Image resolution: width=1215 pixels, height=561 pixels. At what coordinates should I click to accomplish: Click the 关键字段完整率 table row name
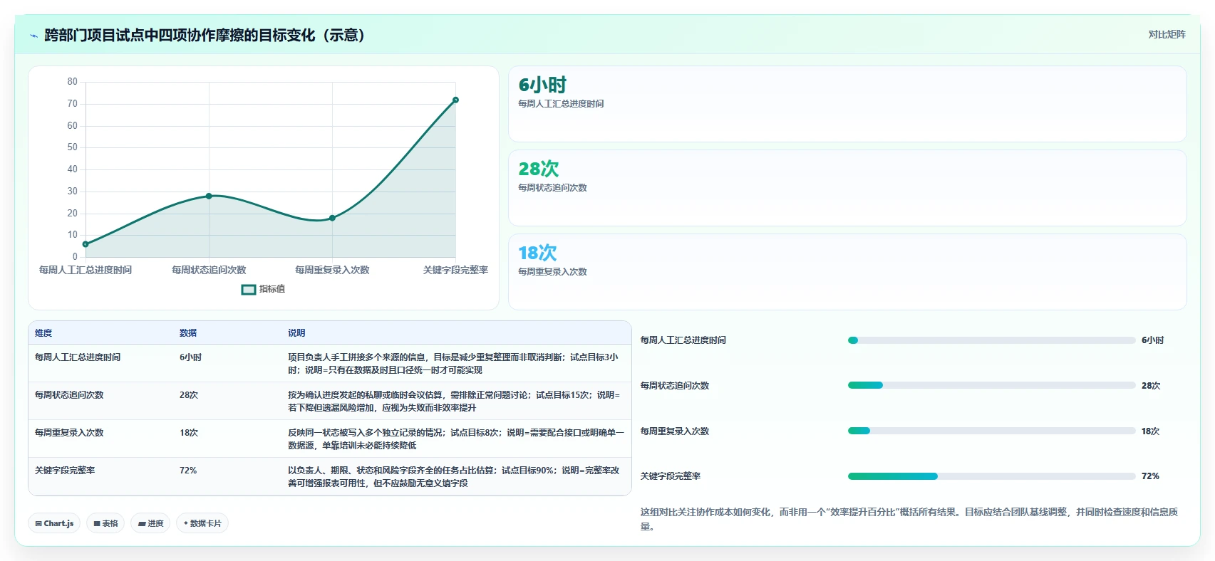65,471
